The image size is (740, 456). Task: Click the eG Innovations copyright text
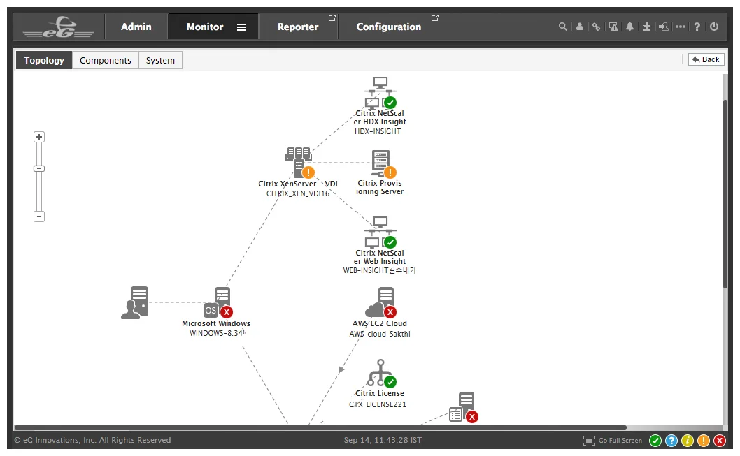click(x=92, y=440)
